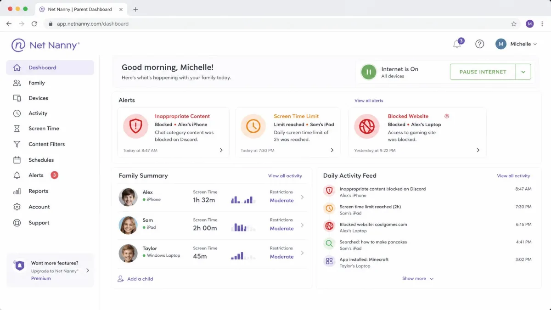Click the Devices icon in sidebar
The image size is (551, 310).
point(17,98)
